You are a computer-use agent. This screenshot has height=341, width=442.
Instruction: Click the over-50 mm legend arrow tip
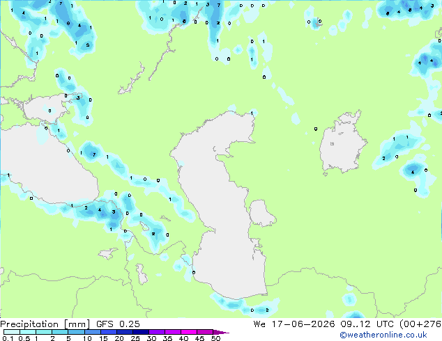pos(221,332)
